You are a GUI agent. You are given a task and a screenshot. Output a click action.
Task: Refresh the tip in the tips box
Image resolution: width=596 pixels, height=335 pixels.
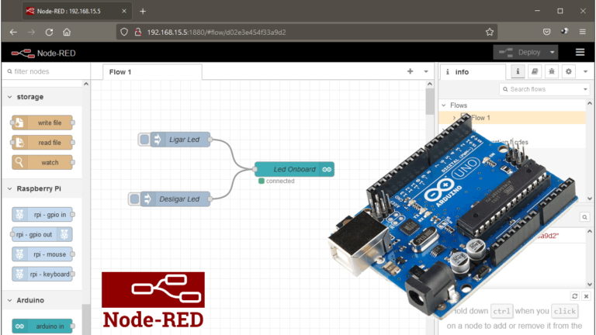coord(574,296)
